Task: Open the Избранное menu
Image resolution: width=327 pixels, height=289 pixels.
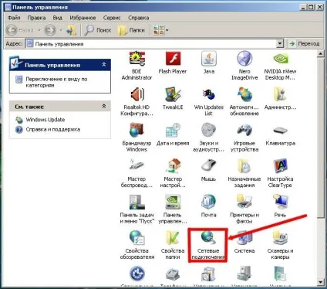Action: coord(83,18)
